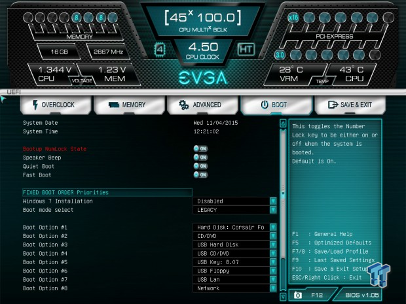Open the Windows 7 Installation dropdown
The width and height of the screenshot is (406, 304).
pos(234,201)
